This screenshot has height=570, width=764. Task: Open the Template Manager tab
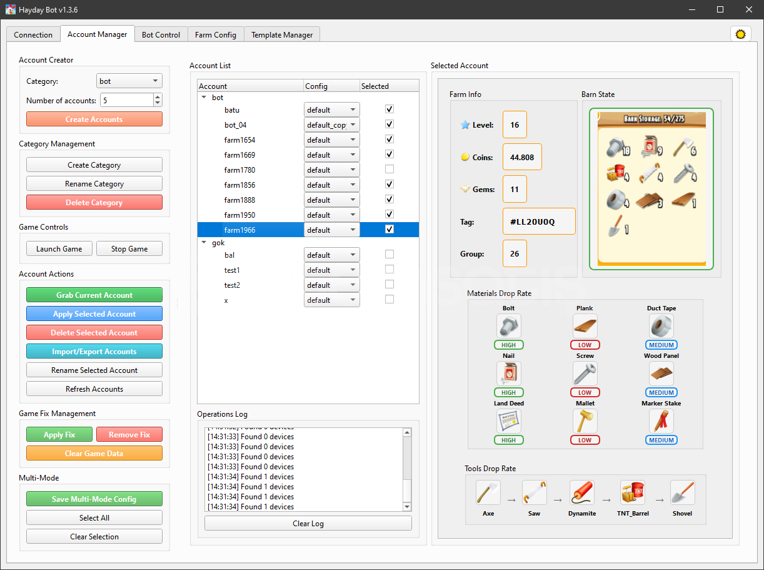click(x=282, y=35)
